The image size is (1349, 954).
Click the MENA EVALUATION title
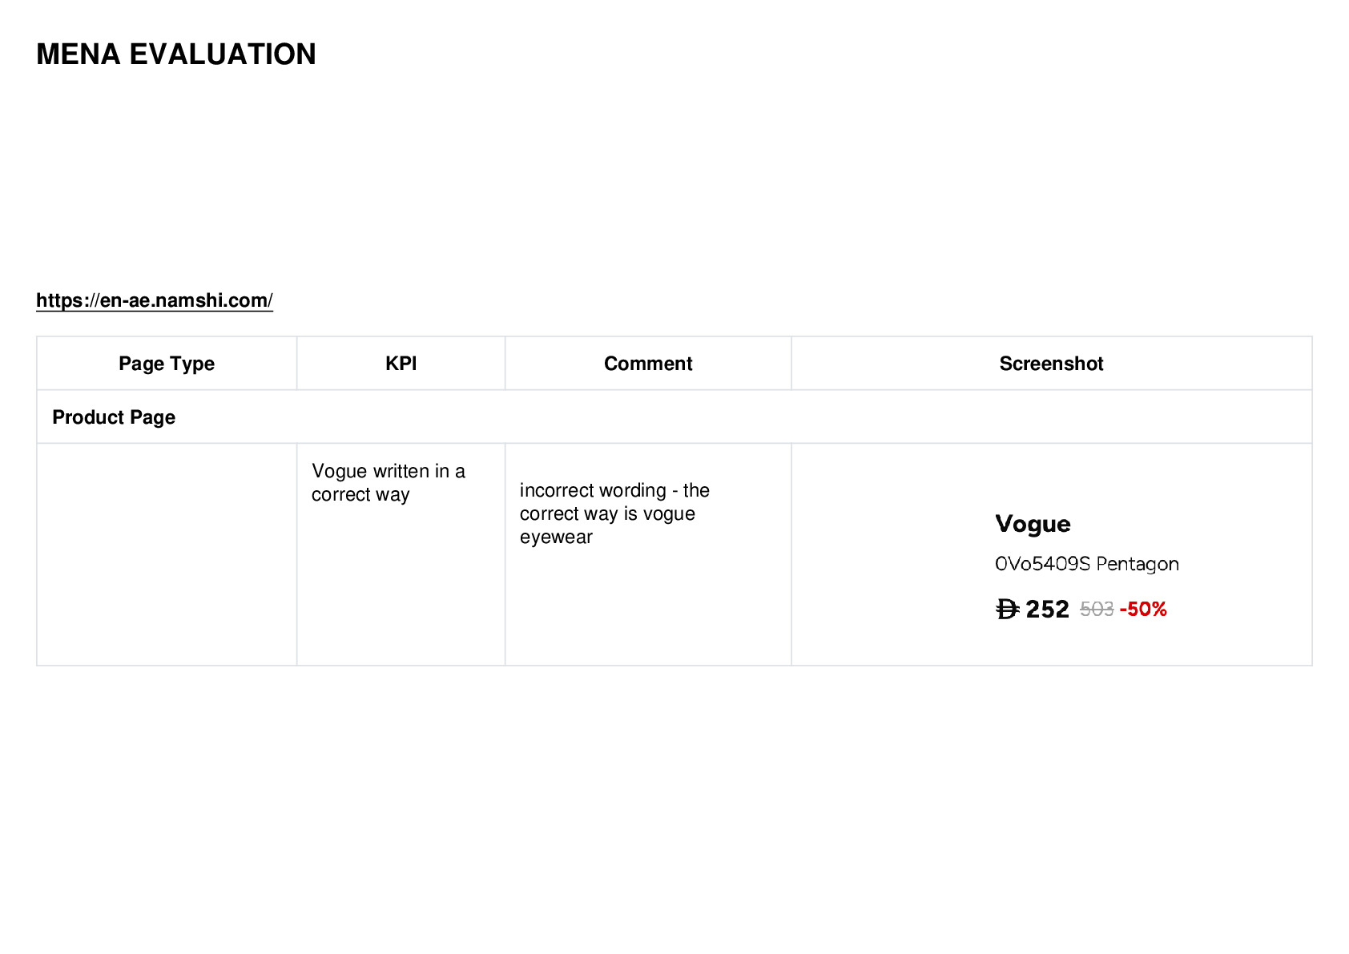point(176,54)
